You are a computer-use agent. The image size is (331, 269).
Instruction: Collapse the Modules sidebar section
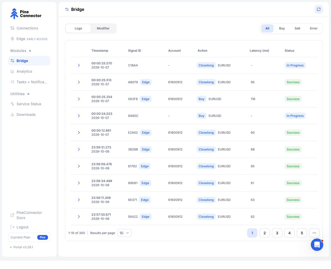pyautogui.click(x=21, y=51)
